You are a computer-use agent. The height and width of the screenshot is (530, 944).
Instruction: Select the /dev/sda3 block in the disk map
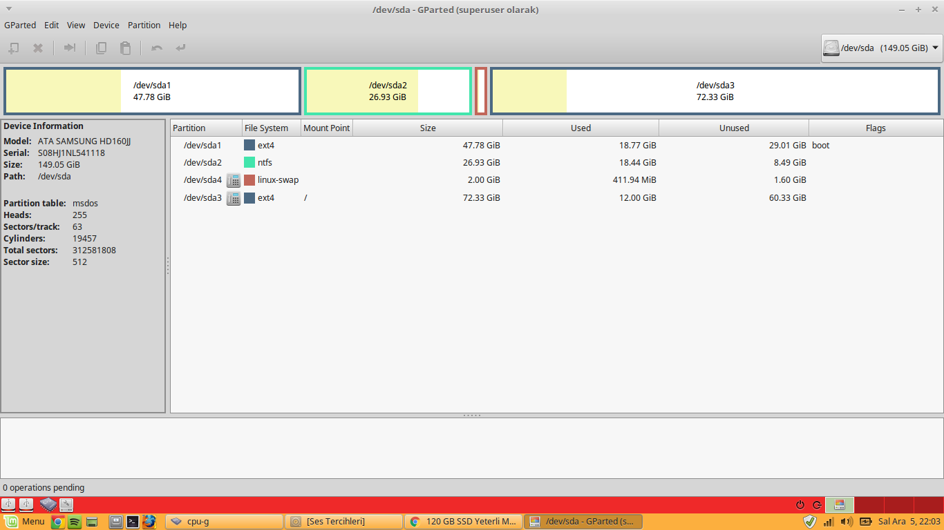click(x=715, y=91)
